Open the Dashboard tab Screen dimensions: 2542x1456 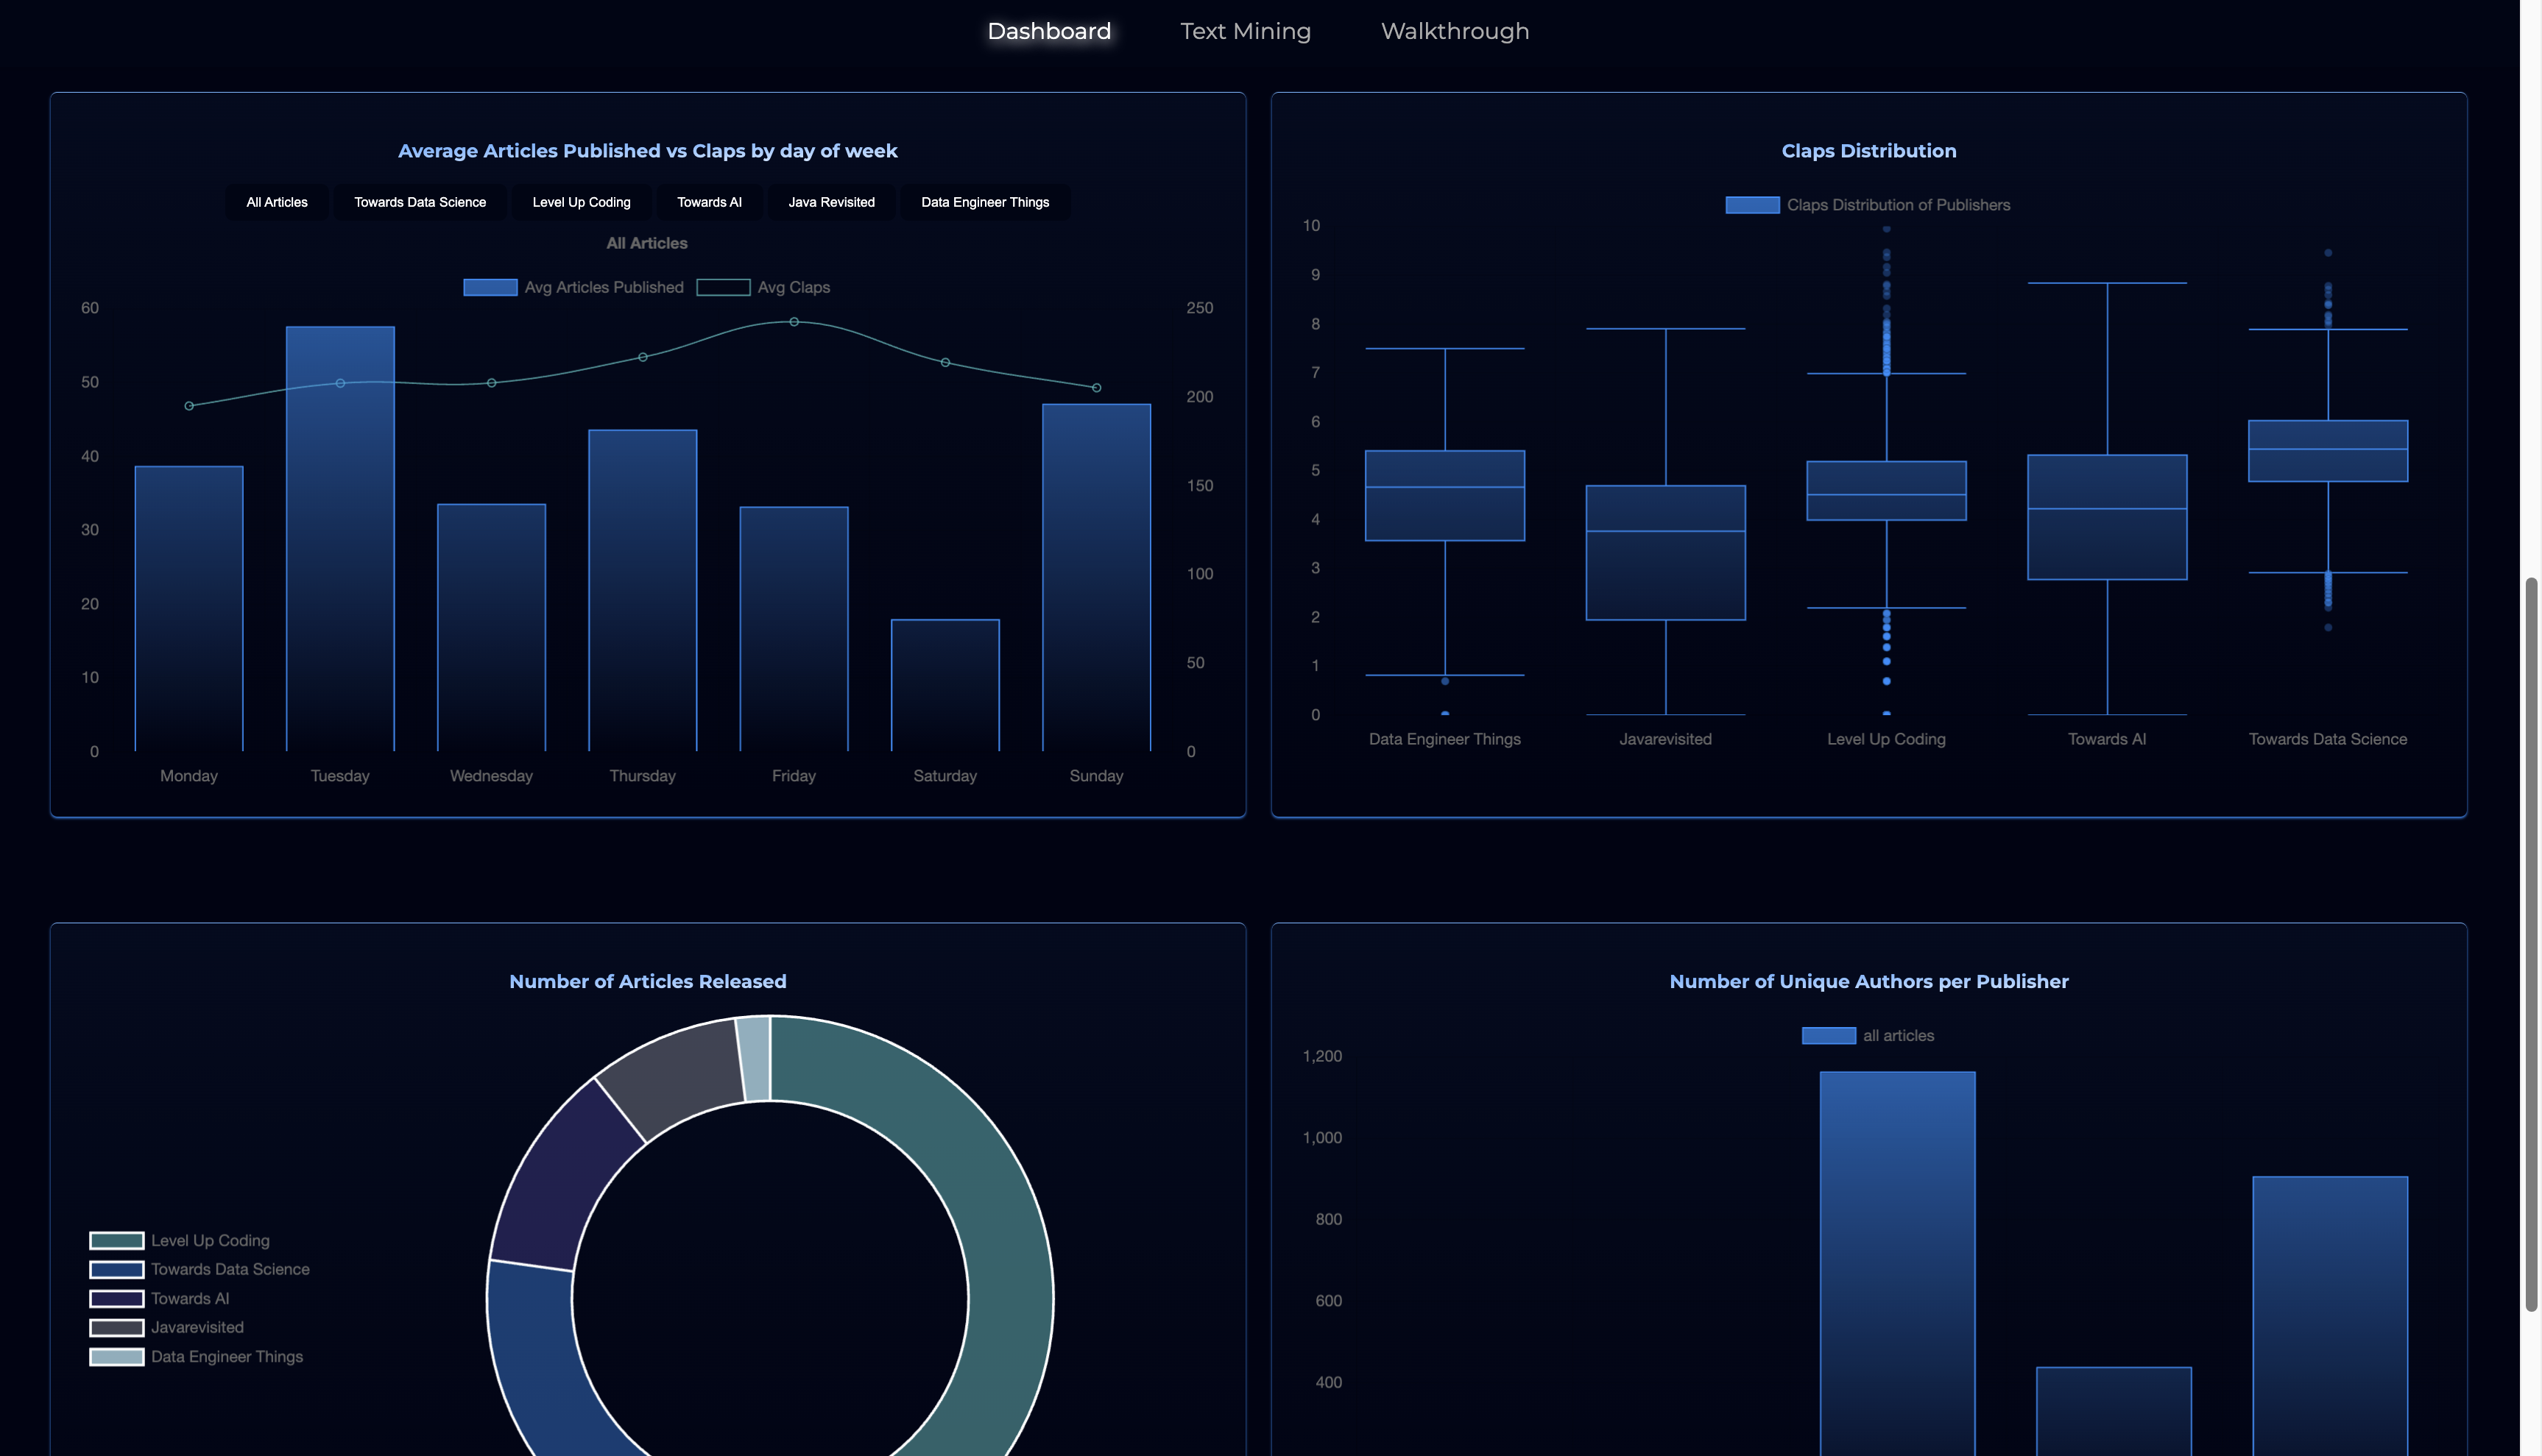coord(1048,31)
